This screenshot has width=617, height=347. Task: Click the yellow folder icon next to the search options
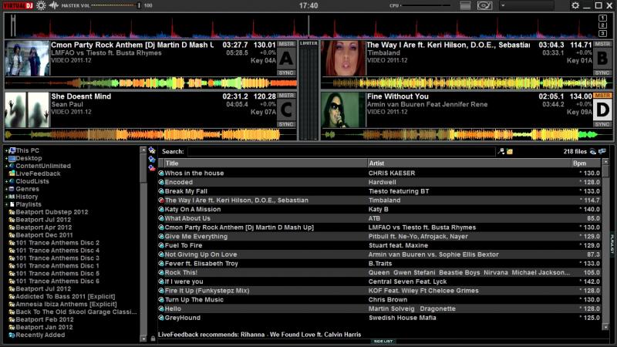pos(510,151)
